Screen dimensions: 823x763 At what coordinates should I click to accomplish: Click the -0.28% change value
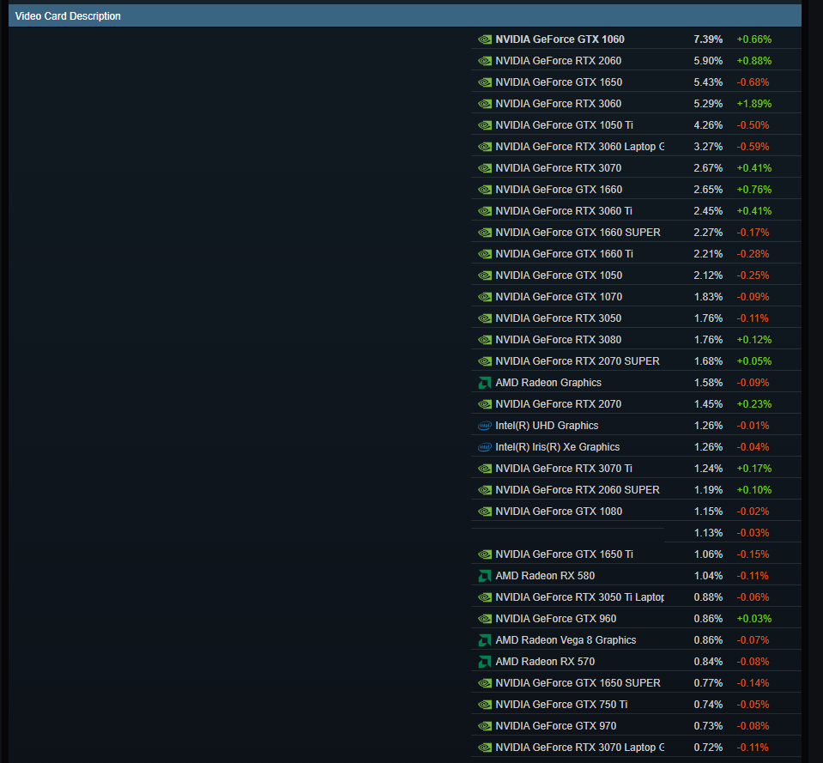[x=753, y=254]
